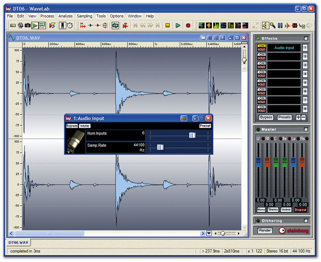
Task: Open the empty effect slot 6 selector
Action: coord(284,91)
